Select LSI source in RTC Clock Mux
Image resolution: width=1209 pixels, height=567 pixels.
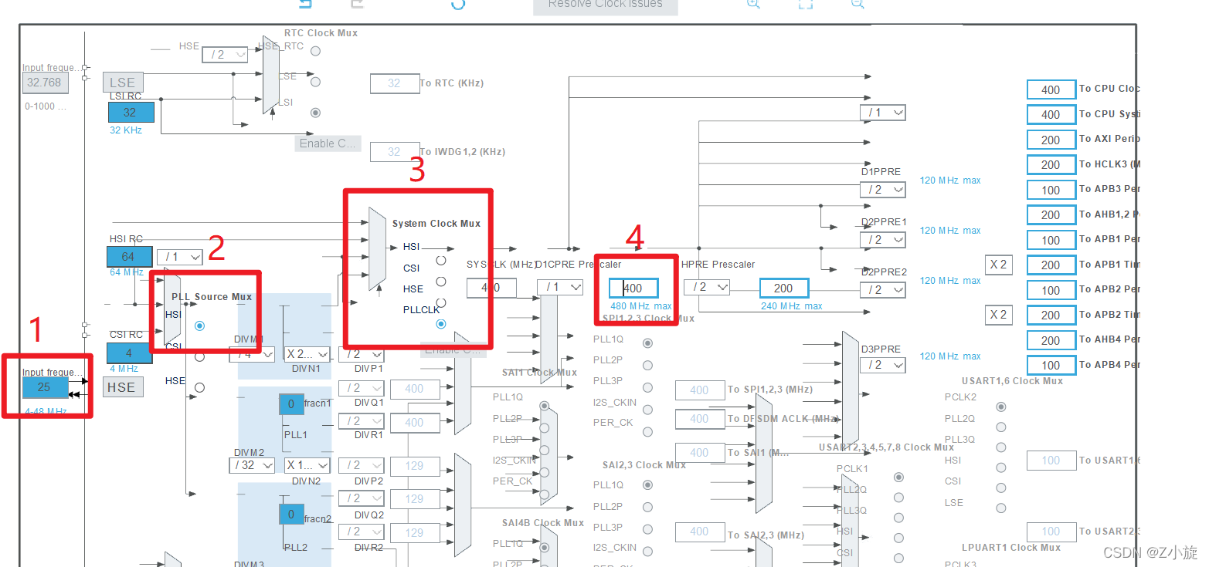pos(315,112)
